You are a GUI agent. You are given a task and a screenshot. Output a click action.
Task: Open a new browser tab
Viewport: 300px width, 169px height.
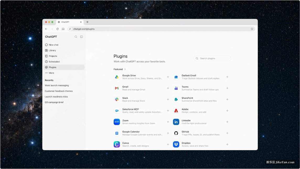point(87,22)
